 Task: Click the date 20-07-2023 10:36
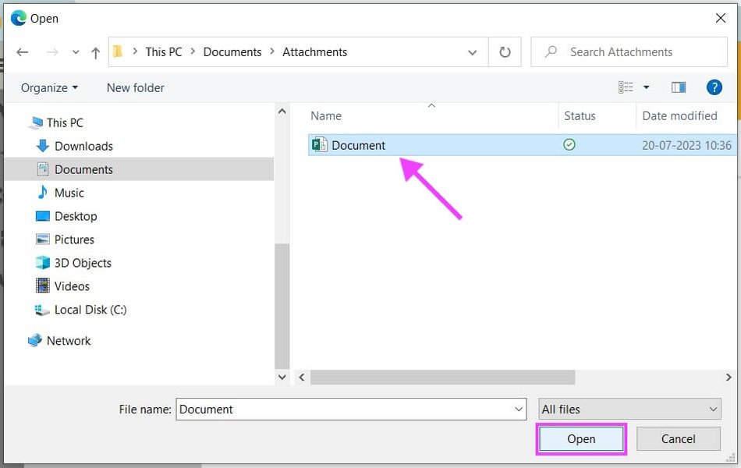tap(686, 146)
